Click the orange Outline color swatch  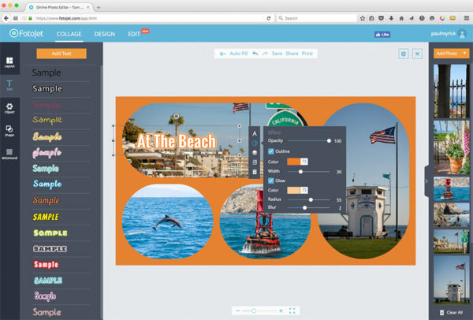pos(293,162)
